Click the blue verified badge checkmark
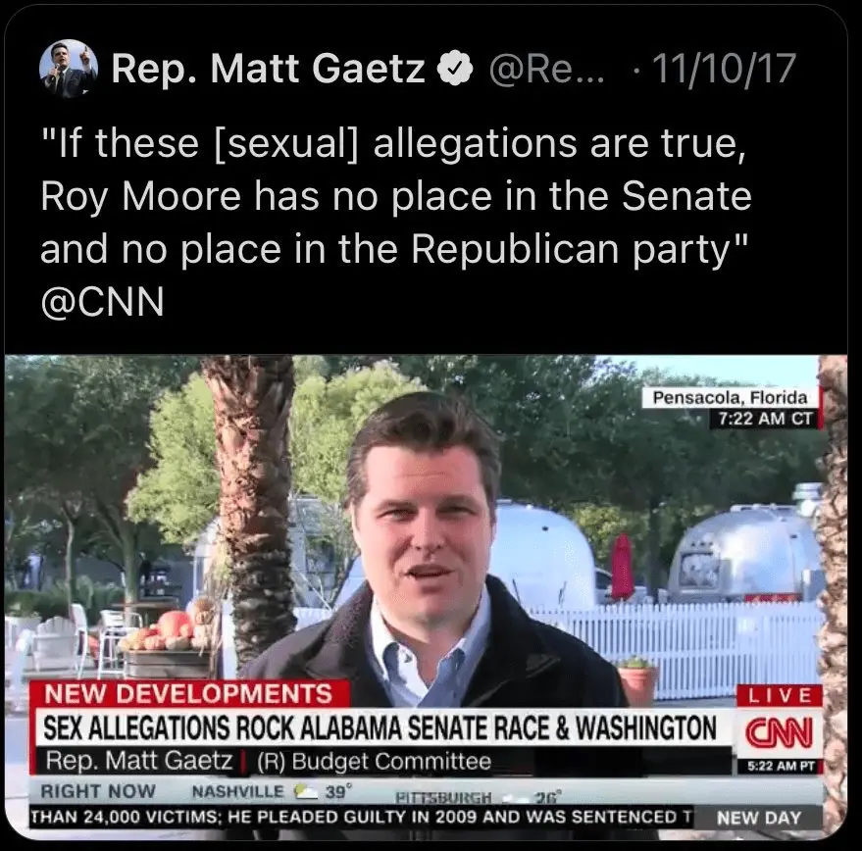The height and width of the screenshot is (851, 862). click(455, 69)
